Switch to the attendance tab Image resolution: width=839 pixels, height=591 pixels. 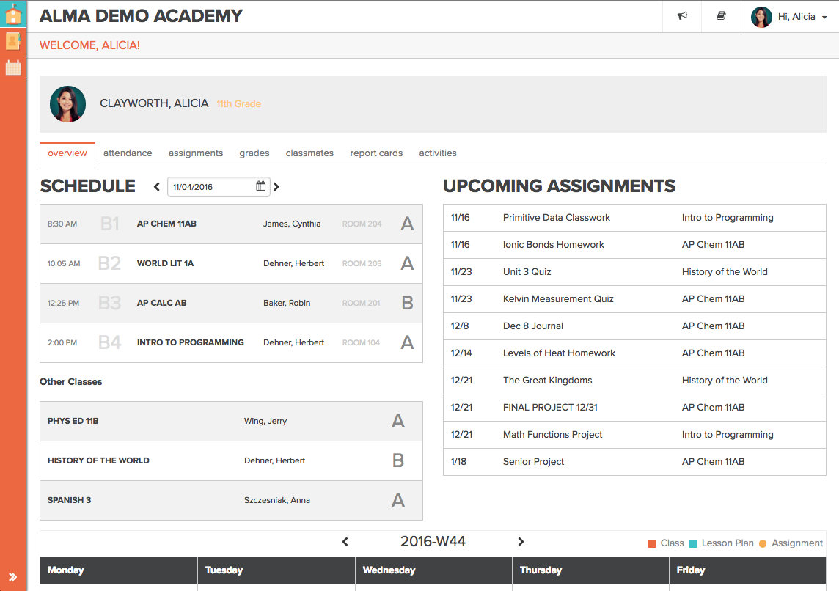pyautogui.click(x=128, y=153)
